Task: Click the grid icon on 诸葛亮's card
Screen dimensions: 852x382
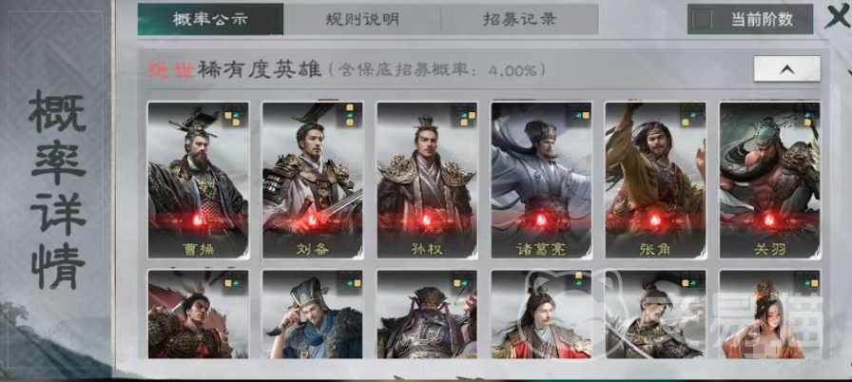Action: [579, 114]
